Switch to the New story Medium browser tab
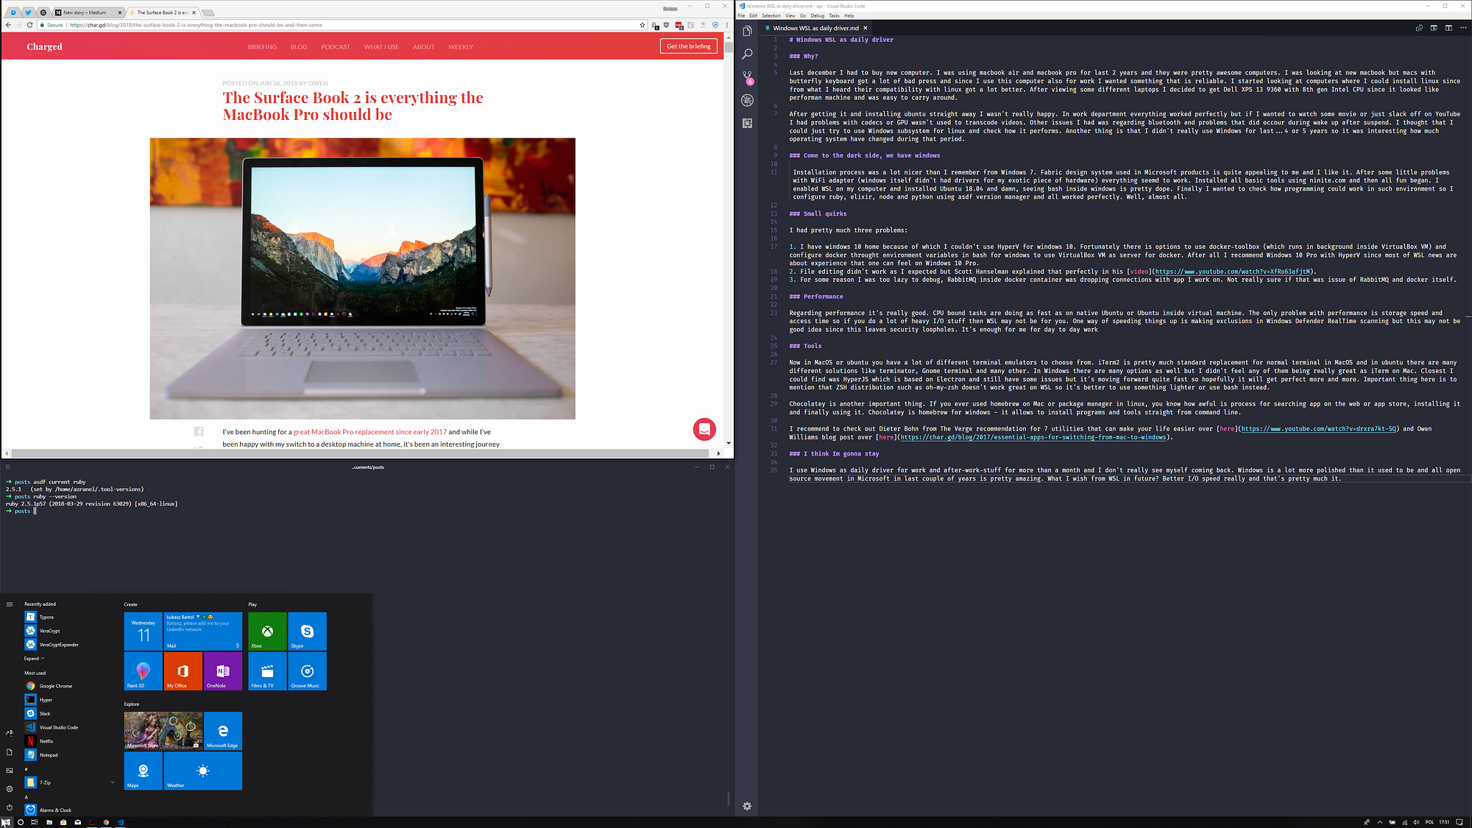Viewport: 1472px width, 828px height. pyautogui.click(x=83, y=12)
